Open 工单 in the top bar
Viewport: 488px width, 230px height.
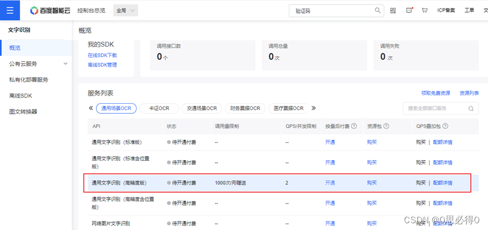point(469,10)
